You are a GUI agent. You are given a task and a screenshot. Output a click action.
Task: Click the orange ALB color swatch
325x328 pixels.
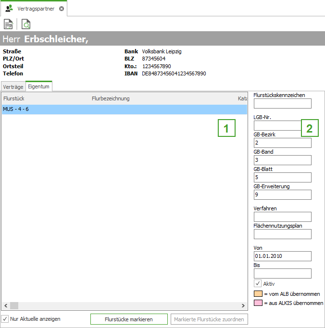point(258,294)
